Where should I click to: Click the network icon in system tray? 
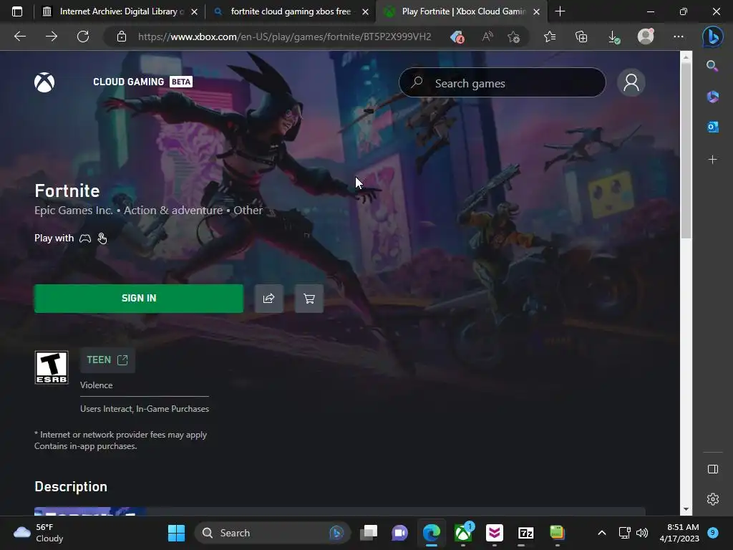click(x=624, y=533)
